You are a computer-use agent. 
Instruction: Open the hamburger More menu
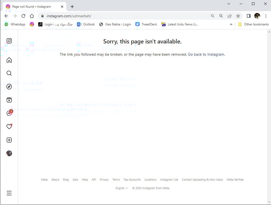point(9,193)
